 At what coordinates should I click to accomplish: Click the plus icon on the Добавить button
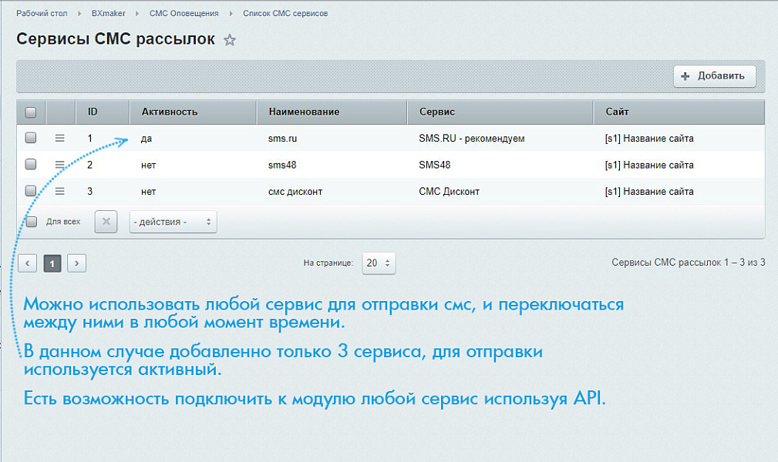click(685, 75)
